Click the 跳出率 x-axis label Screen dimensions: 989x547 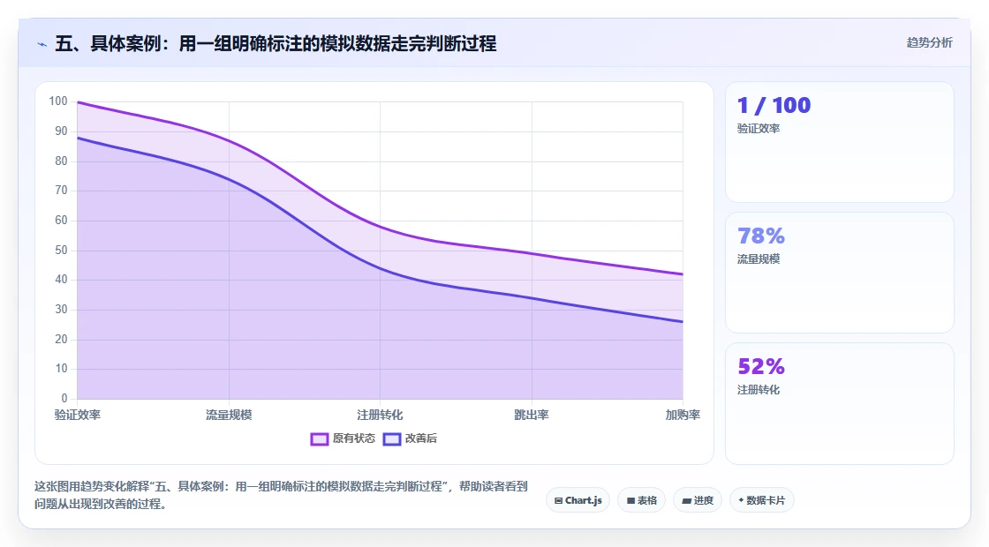531,415
